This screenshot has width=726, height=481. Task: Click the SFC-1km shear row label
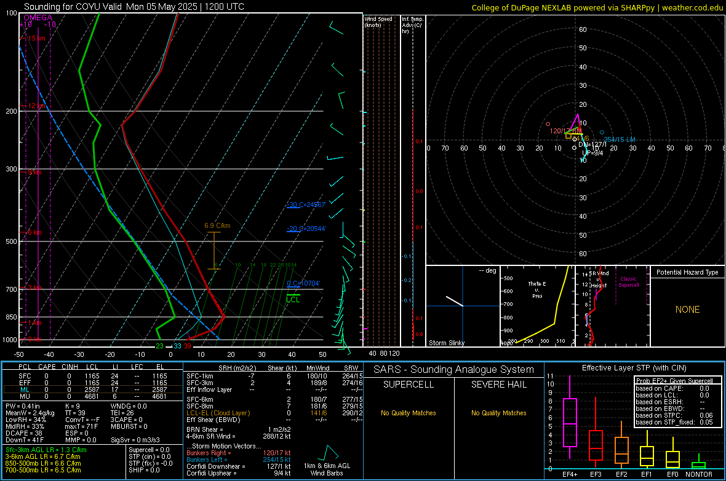point(199,376)
